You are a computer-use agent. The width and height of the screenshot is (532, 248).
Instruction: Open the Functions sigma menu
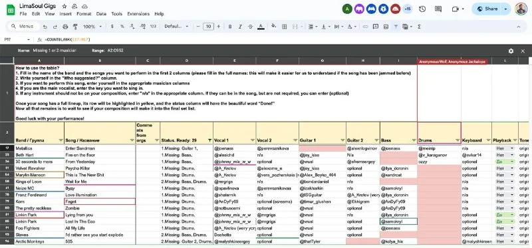click(419, 27)
